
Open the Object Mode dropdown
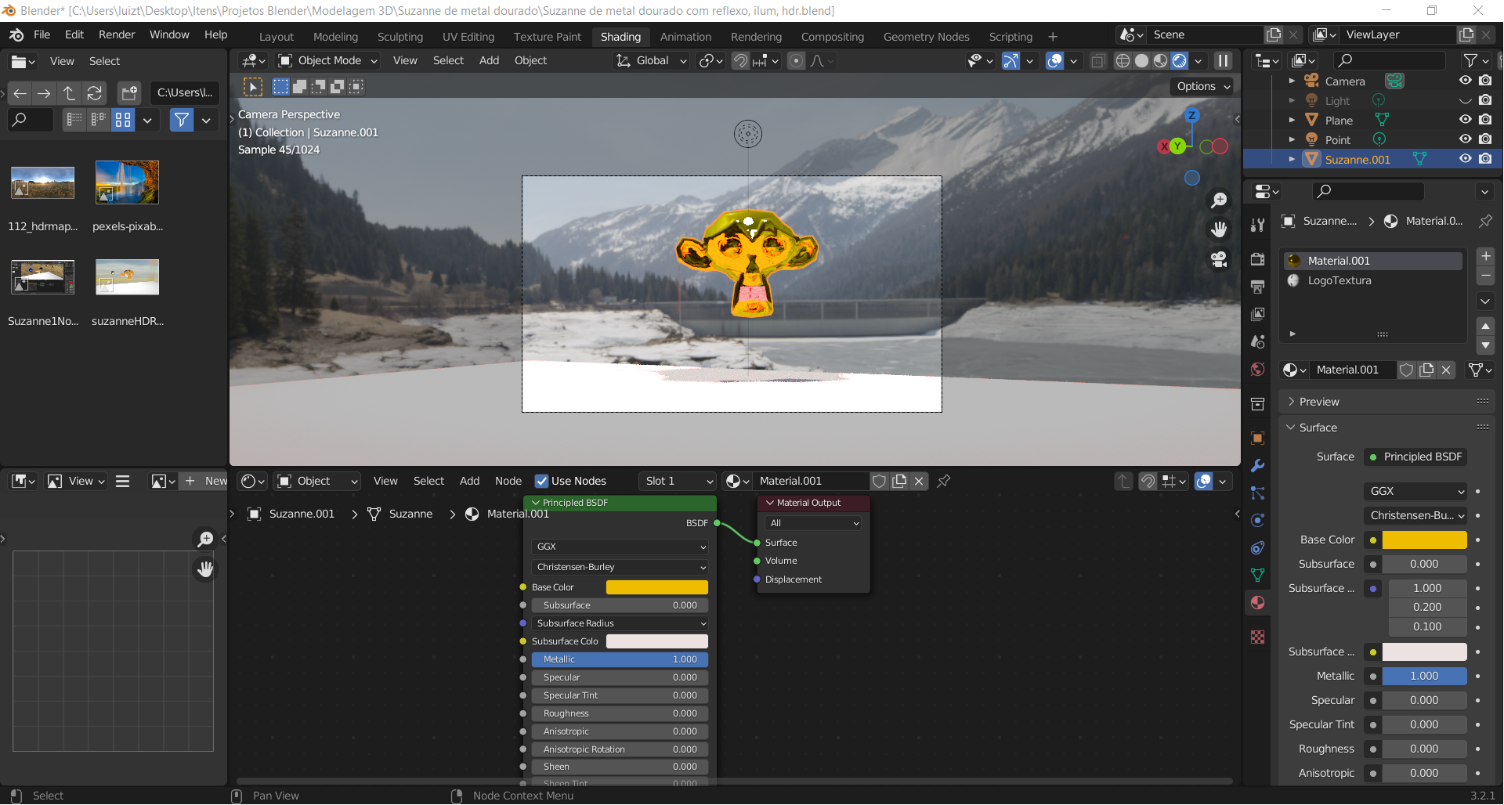click(325, 60)
